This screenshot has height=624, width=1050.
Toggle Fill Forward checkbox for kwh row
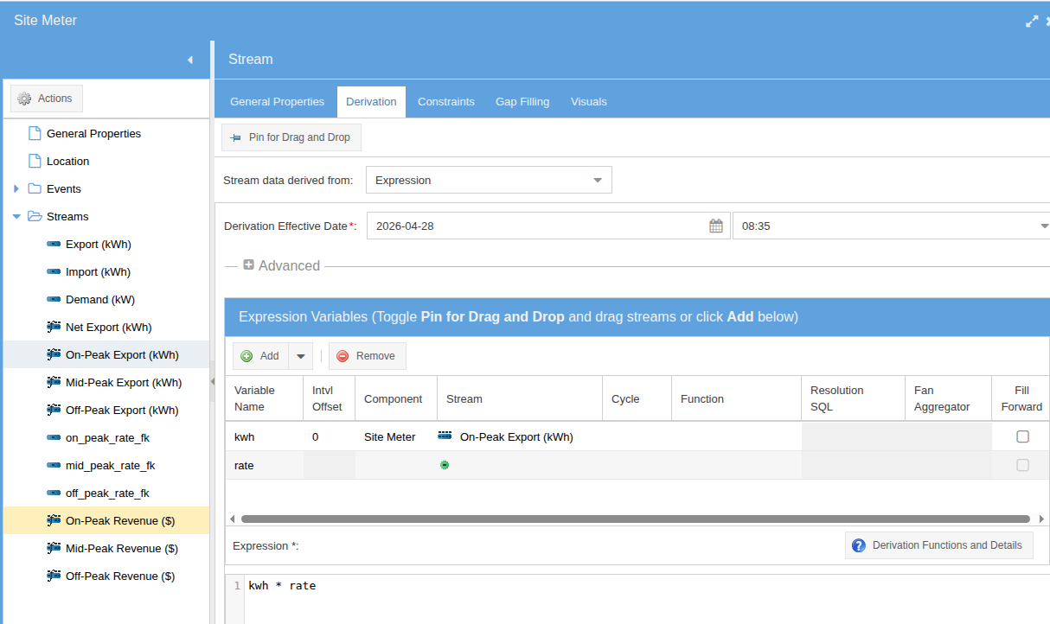[x=1022, y=436]
